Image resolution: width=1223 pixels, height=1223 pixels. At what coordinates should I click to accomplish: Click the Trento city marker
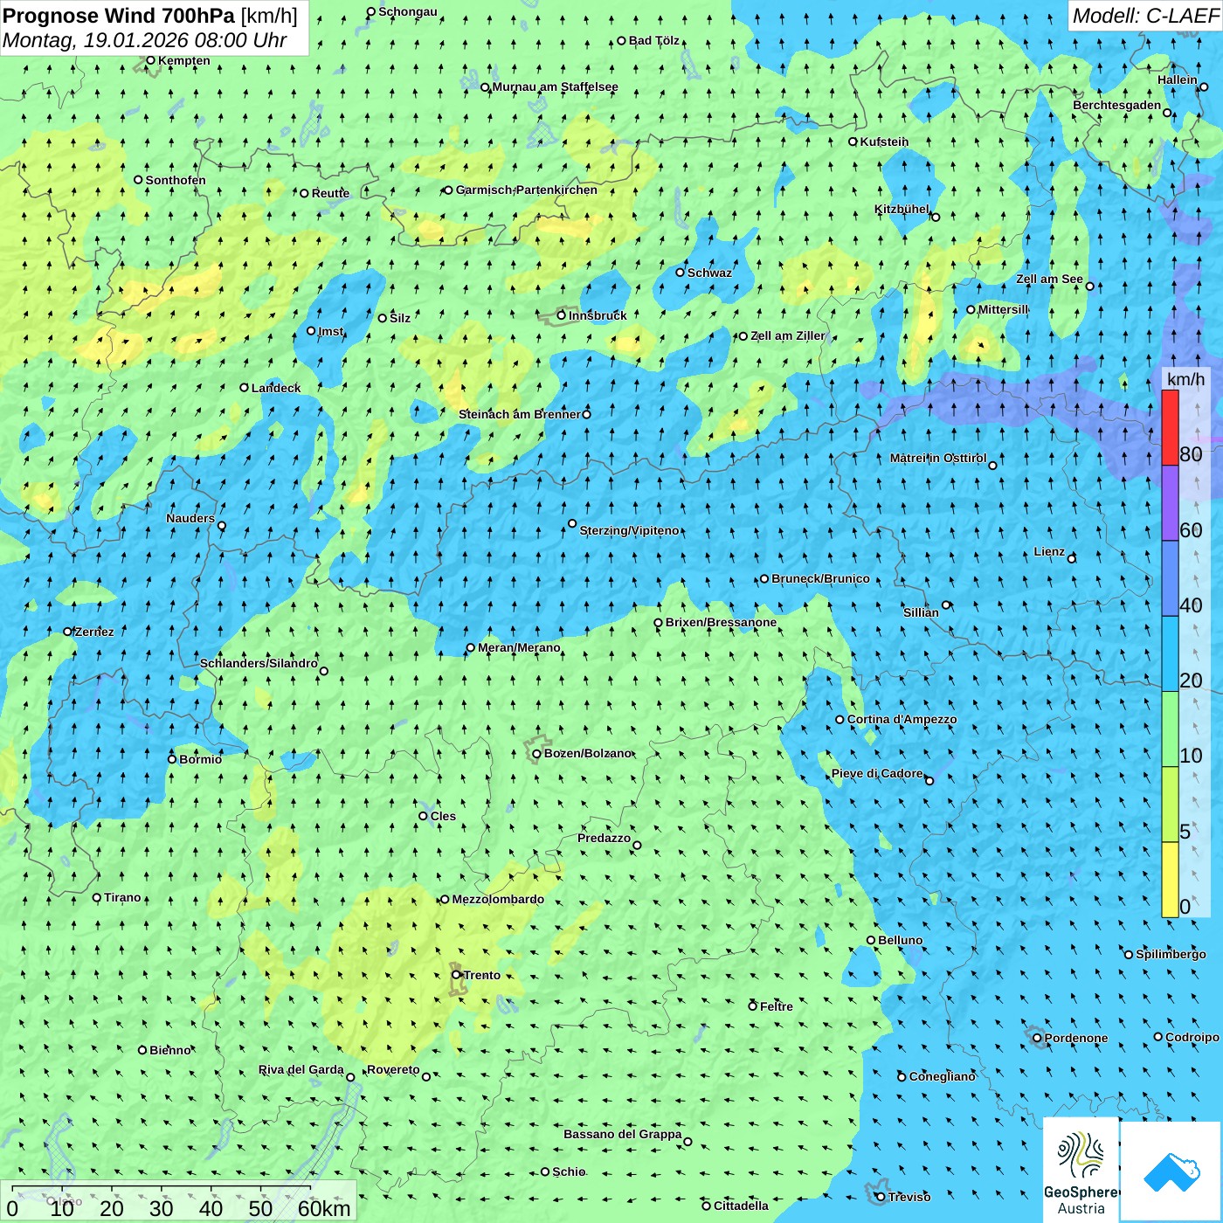click(x=456, y=975)
